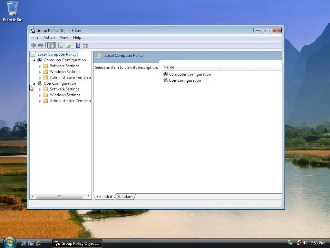Click the scroll icon in right pane header
The height and width of the screenshot is (248, 330).
click(x=99, y=56)
